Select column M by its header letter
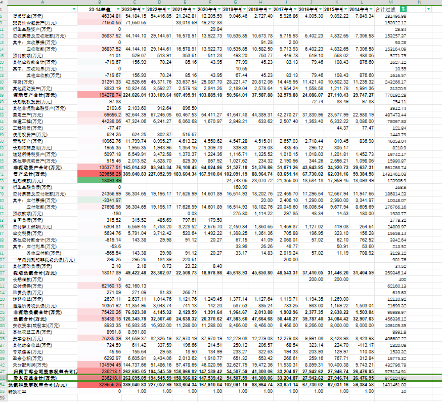Image resolution: width=442 pixels, height=402 pixels. coord(391,2)
